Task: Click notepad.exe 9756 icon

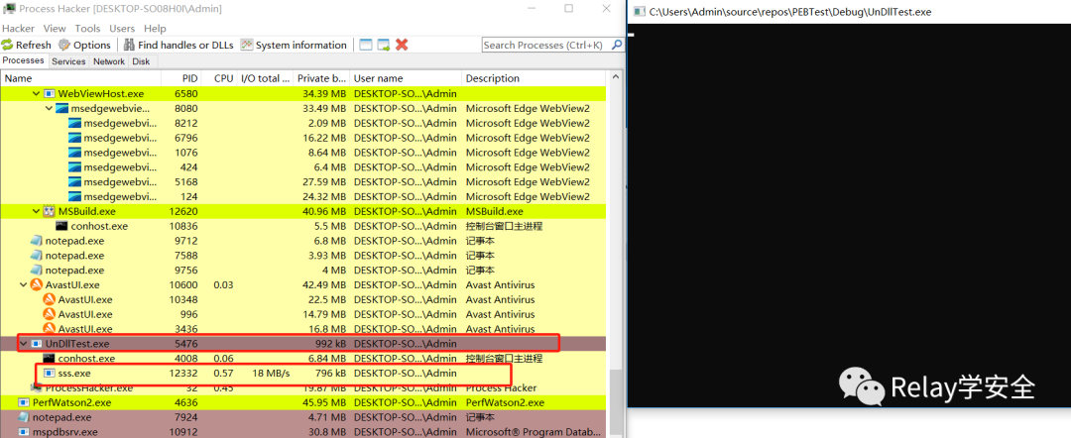Action: (37, 271)
